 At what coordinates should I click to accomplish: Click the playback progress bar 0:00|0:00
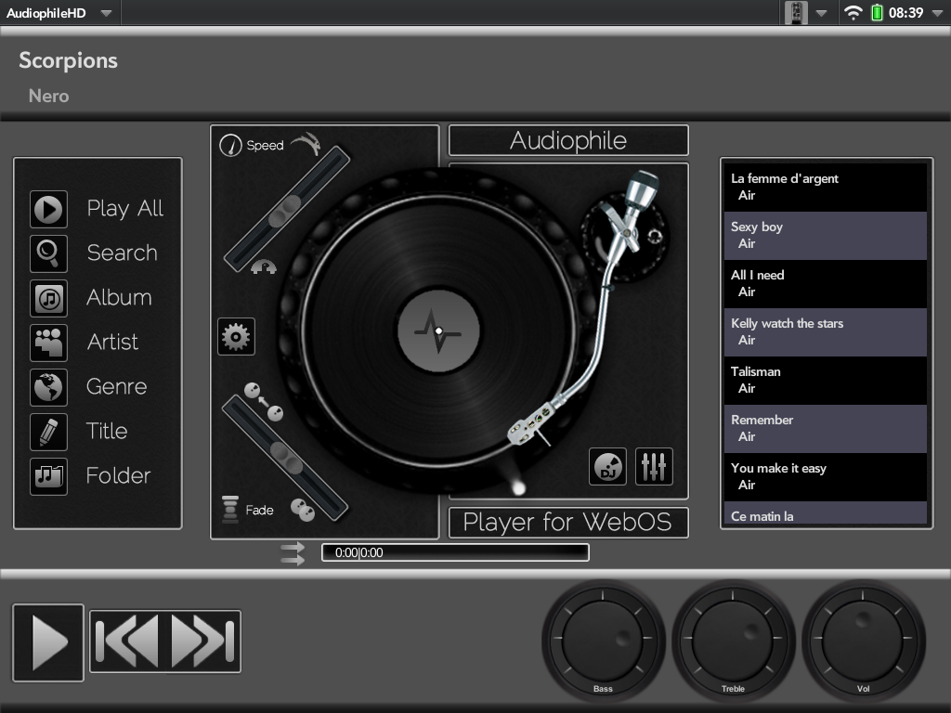pyautogui.click(x=455, y=552)
